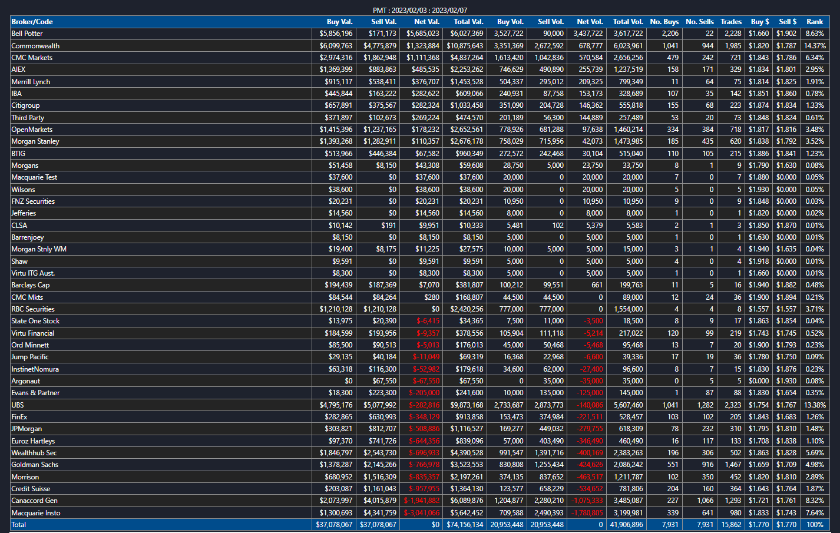Select the Morgan Stnly WM broker name
840x533 pixels.
pos(39,249)
